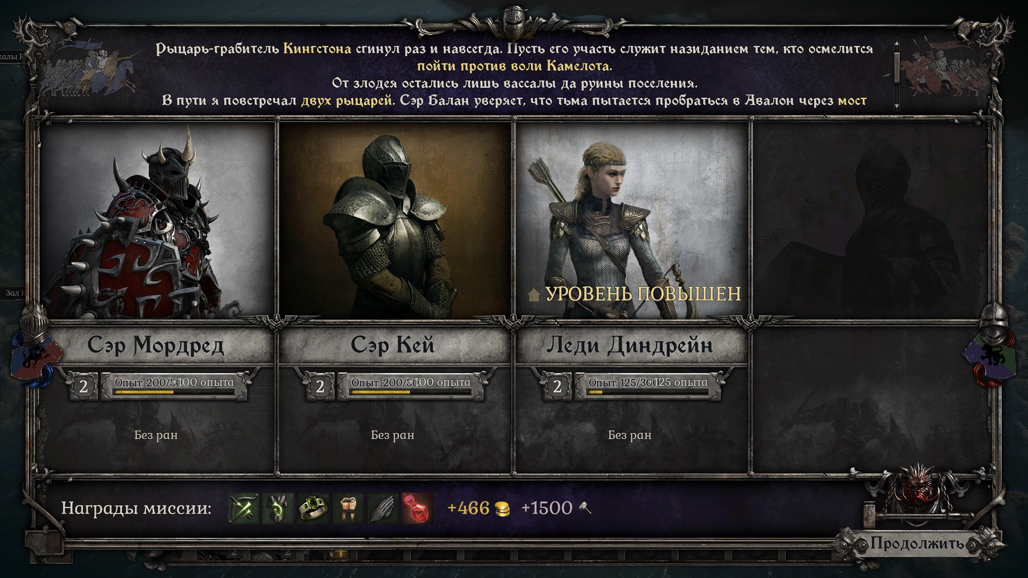Image resolution: width=1028 pixels, height=578 pixels.
Task: Inspect the green gem ring reward
Action: click(312, 509)
